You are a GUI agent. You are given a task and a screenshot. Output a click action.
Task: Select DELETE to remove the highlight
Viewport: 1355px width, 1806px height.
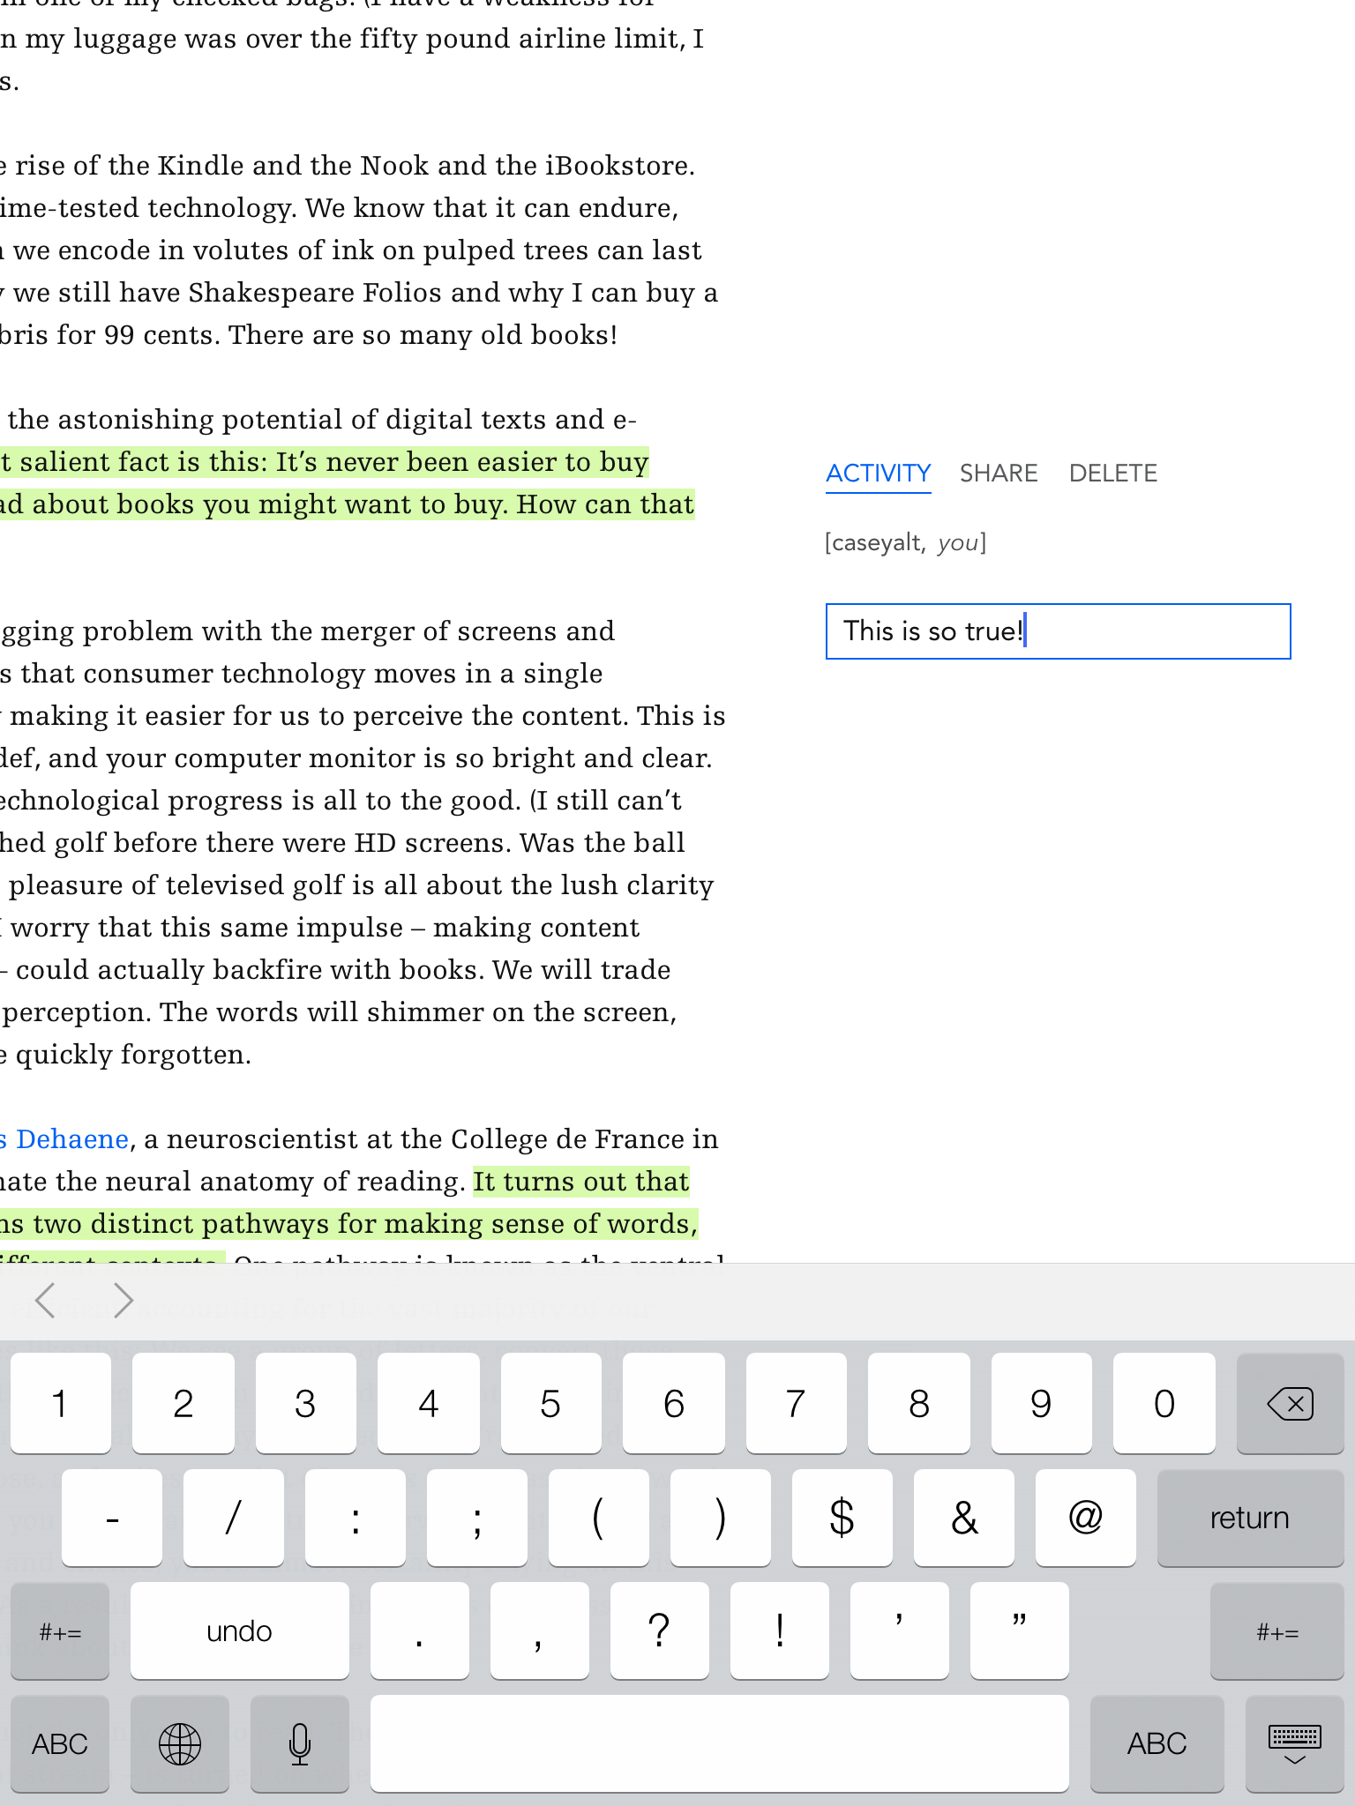pyautogui.click(x=1112, y=474)
